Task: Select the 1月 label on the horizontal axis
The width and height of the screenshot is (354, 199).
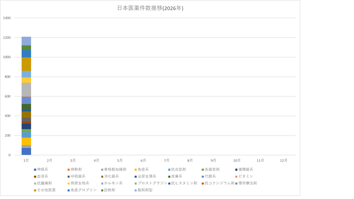Action: pyautogui.click(x=26, y=160)
